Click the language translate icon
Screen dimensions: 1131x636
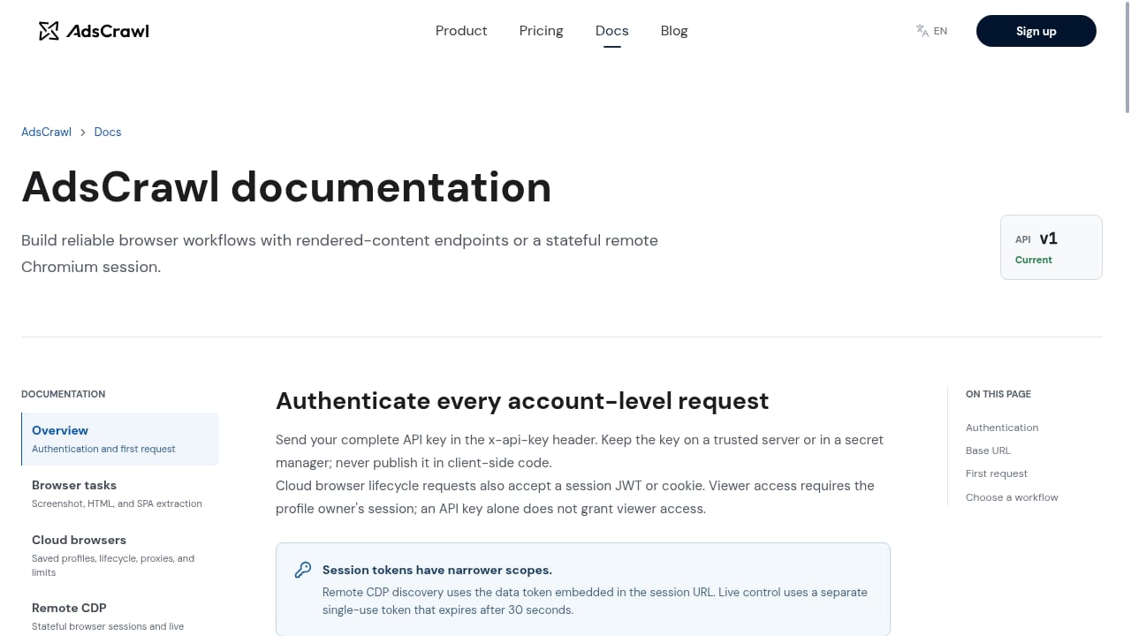point(922,31)
